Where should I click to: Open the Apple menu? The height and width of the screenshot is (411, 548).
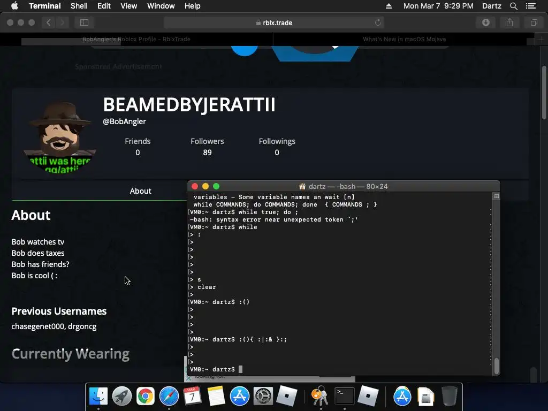coord(14,6)
